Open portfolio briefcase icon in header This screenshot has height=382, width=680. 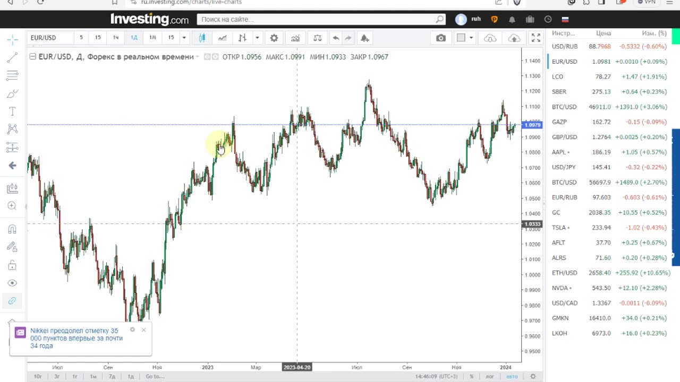(530, 19)
